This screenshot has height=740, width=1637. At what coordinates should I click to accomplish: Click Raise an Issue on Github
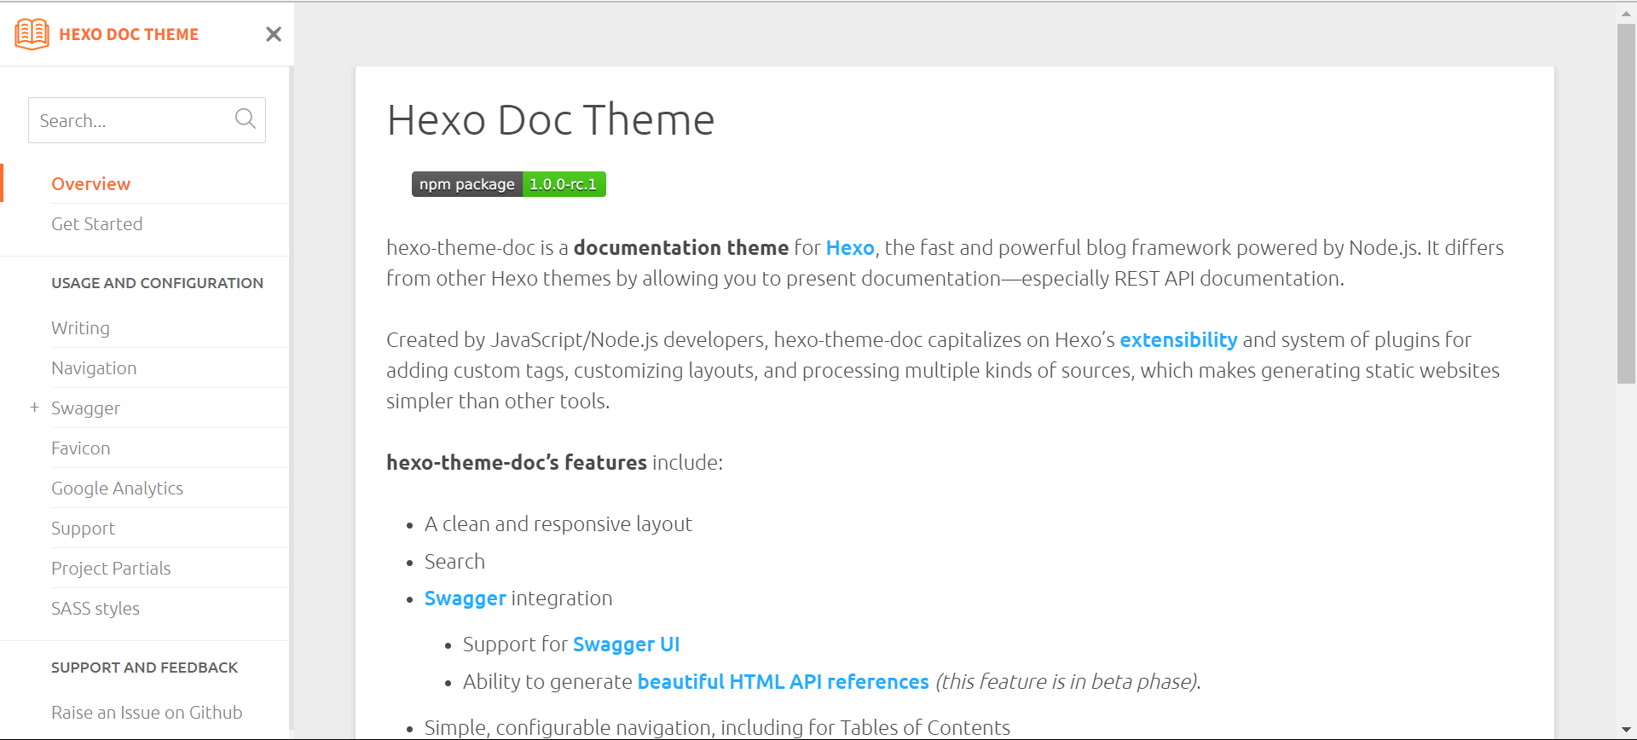click(x=147, y=713)
